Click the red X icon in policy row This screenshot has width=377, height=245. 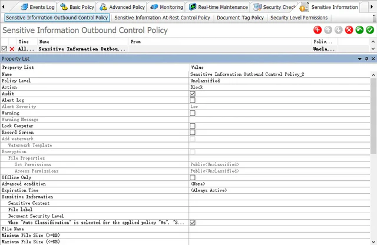click(12, 49)
